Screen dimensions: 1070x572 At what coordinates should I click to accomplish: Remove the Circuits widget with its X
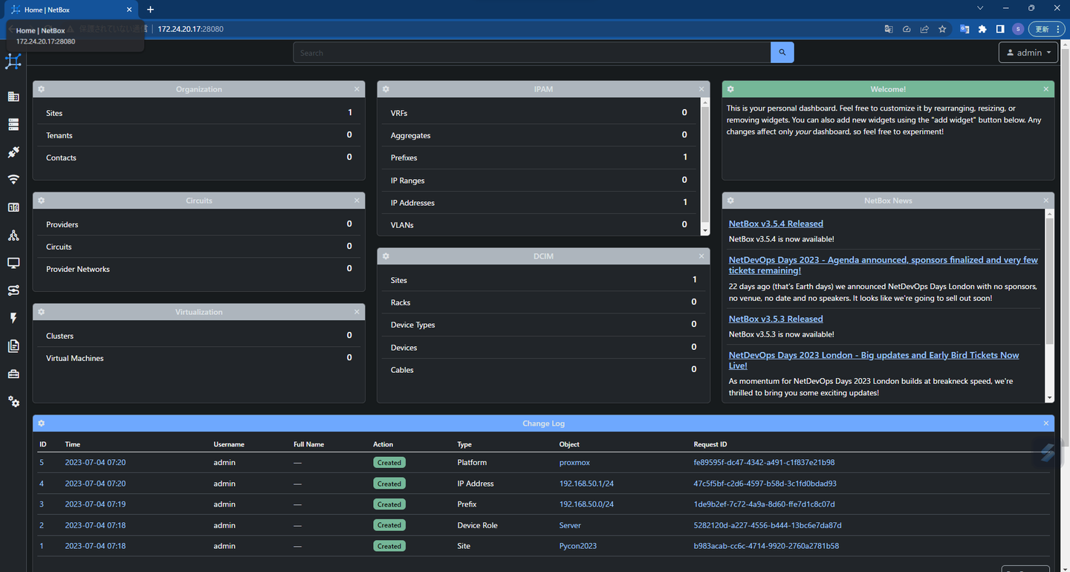(357, 201)
